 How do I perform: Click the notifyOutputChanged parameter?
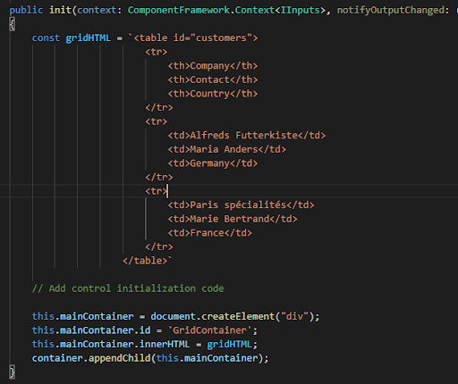pyautogui.click(x=391, y=10)
